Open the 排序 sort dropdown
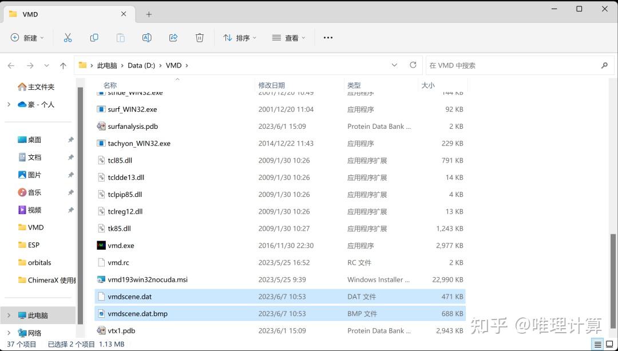This screenshot has width=618, height=351. click(239, 37)
